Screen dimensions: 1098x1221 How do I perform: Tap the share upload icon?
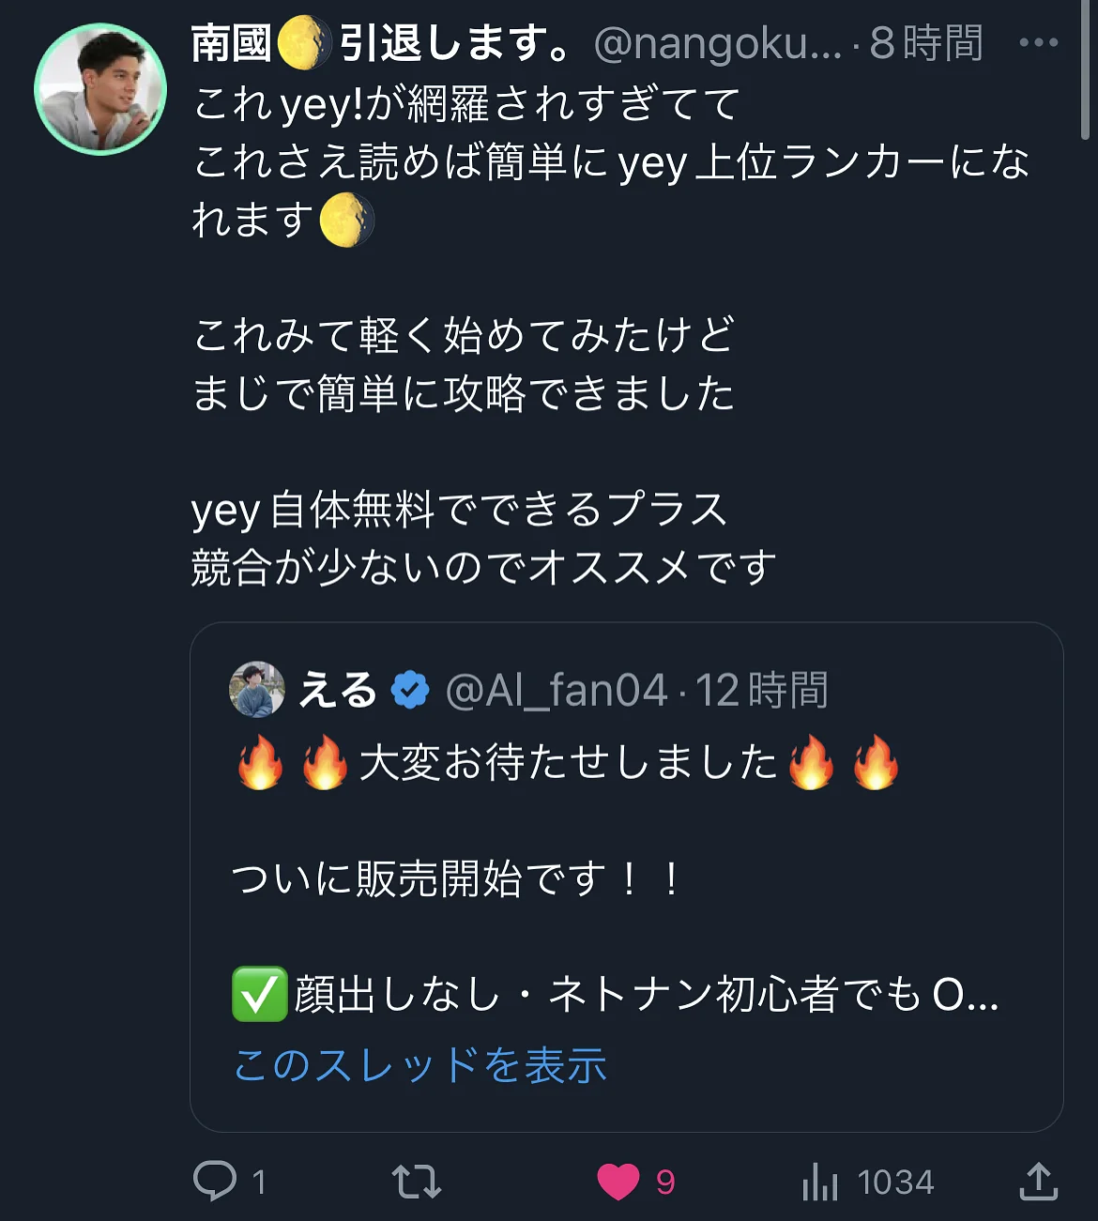click(1039, 1181)
